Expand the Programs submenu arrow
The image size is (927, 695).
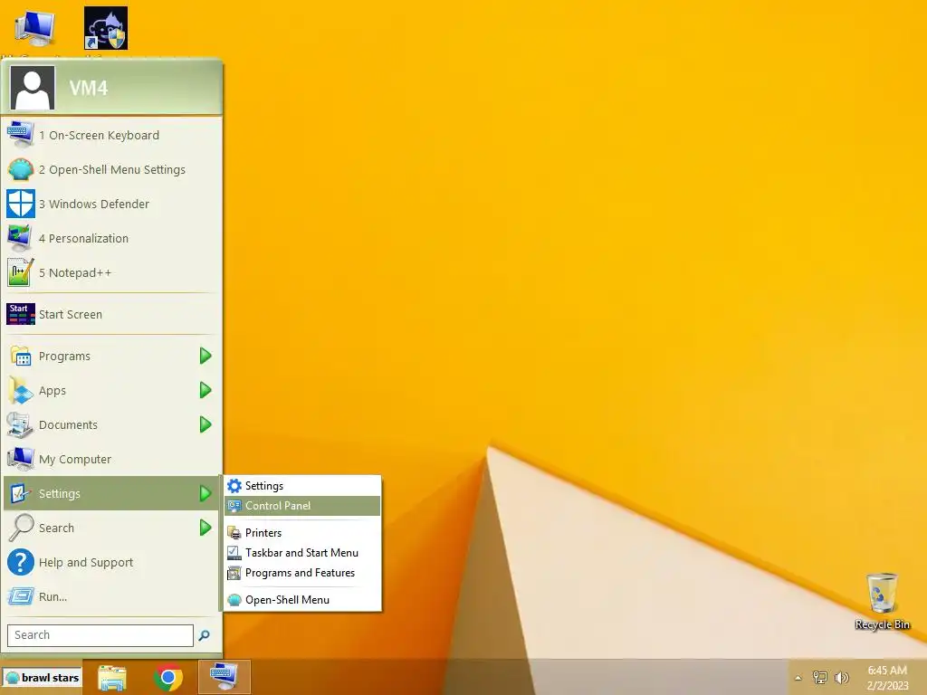[205, 356]
